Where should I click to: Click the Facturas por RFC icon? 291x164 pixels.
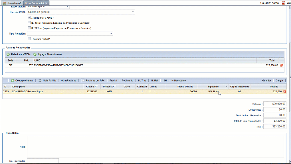(x=83, y=81)
